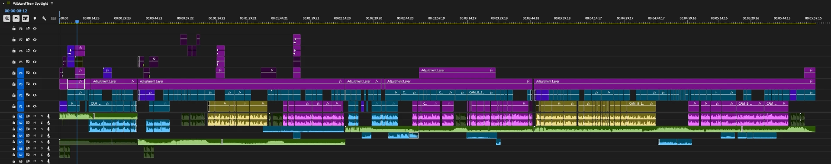Open Caption track options CC icon
Image resolution: width=831 pixels, height=164 pixels.
pyautogui.click(x=54, y=19)
